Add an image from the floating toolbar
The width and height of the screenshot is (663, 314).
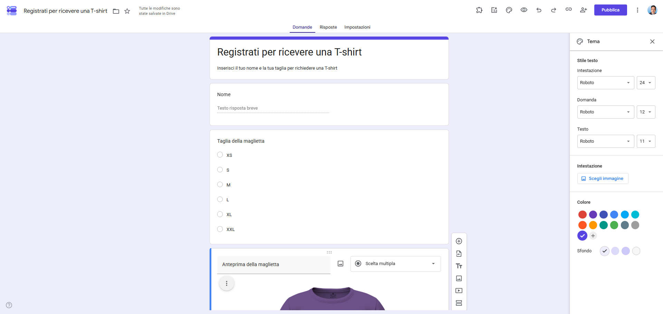[459, 278]
